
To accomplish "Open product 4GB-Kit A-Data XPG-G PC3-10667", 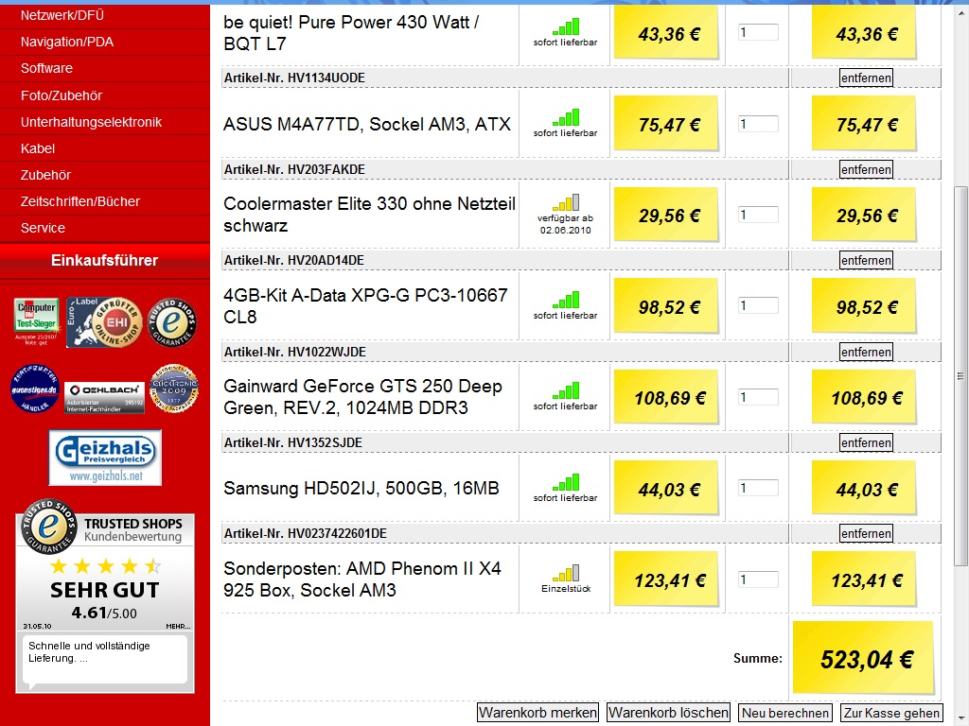I will (x=365, y=305).
